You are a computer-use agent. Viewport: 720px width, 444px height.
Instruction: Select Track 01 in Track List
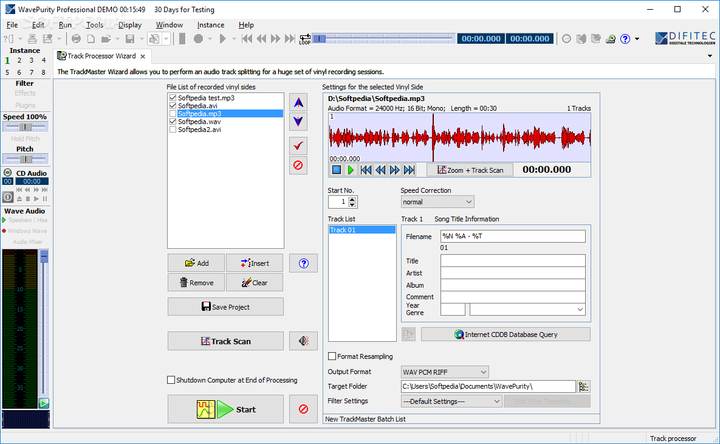pos(362,230)
